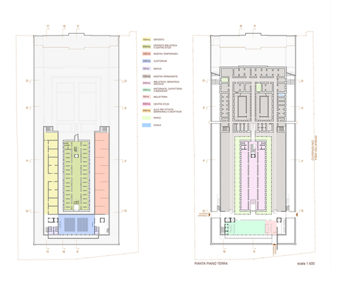Image resolution: width=342 pixels, height=289 pixels.
Task: Click the orange arrow on right edge of ground plan
Action: 297,214
